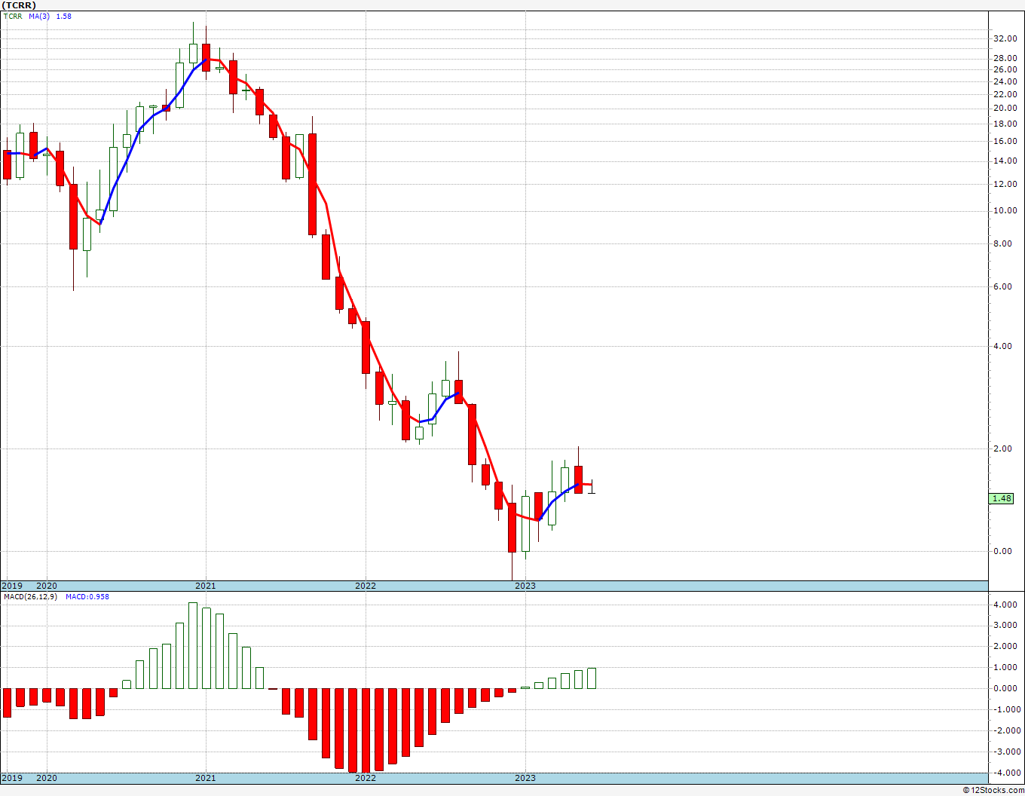
Task: Select the MA value 1.58 in legend
Action: [x=64, y=16]
